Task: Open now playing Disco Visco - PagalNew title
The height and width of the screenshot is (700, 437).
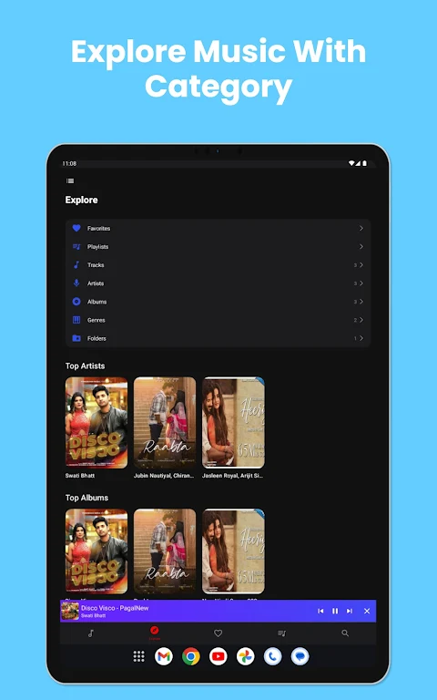Action: (115, 608)
